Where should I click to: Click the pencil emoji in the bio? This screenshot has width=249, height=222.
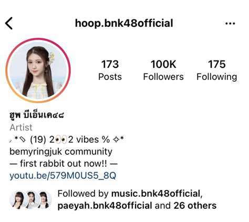[23, 139]
